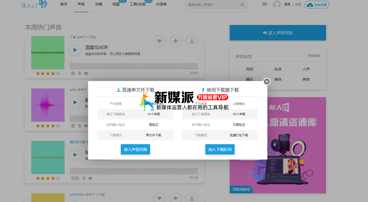Click the 耳聆网推荐 tag
Image resolution: width=368 pixels, height=202 pixels.
241,189
